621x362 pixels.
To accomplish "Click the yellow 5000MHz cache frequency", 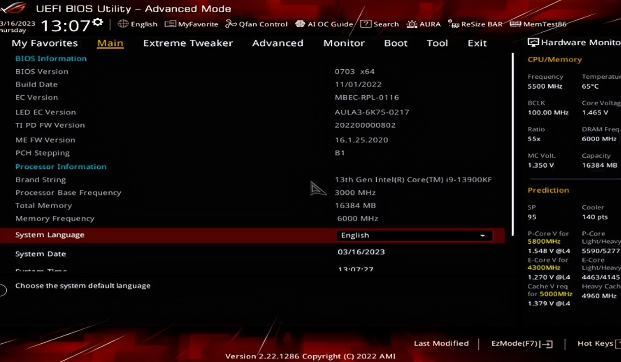I will click(x=556, y=294).
